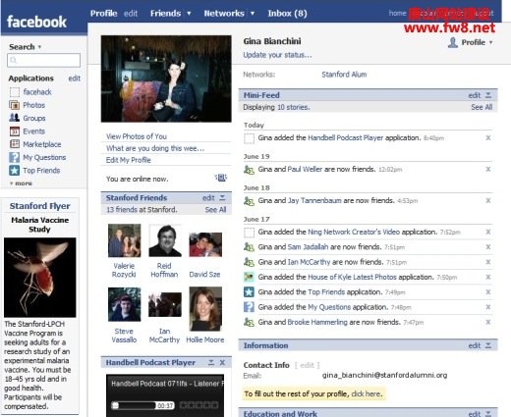Viewport: 511px width, 417px height.
Task: Collapse the Stanford Friends box
Action: (x=222, y=197)
